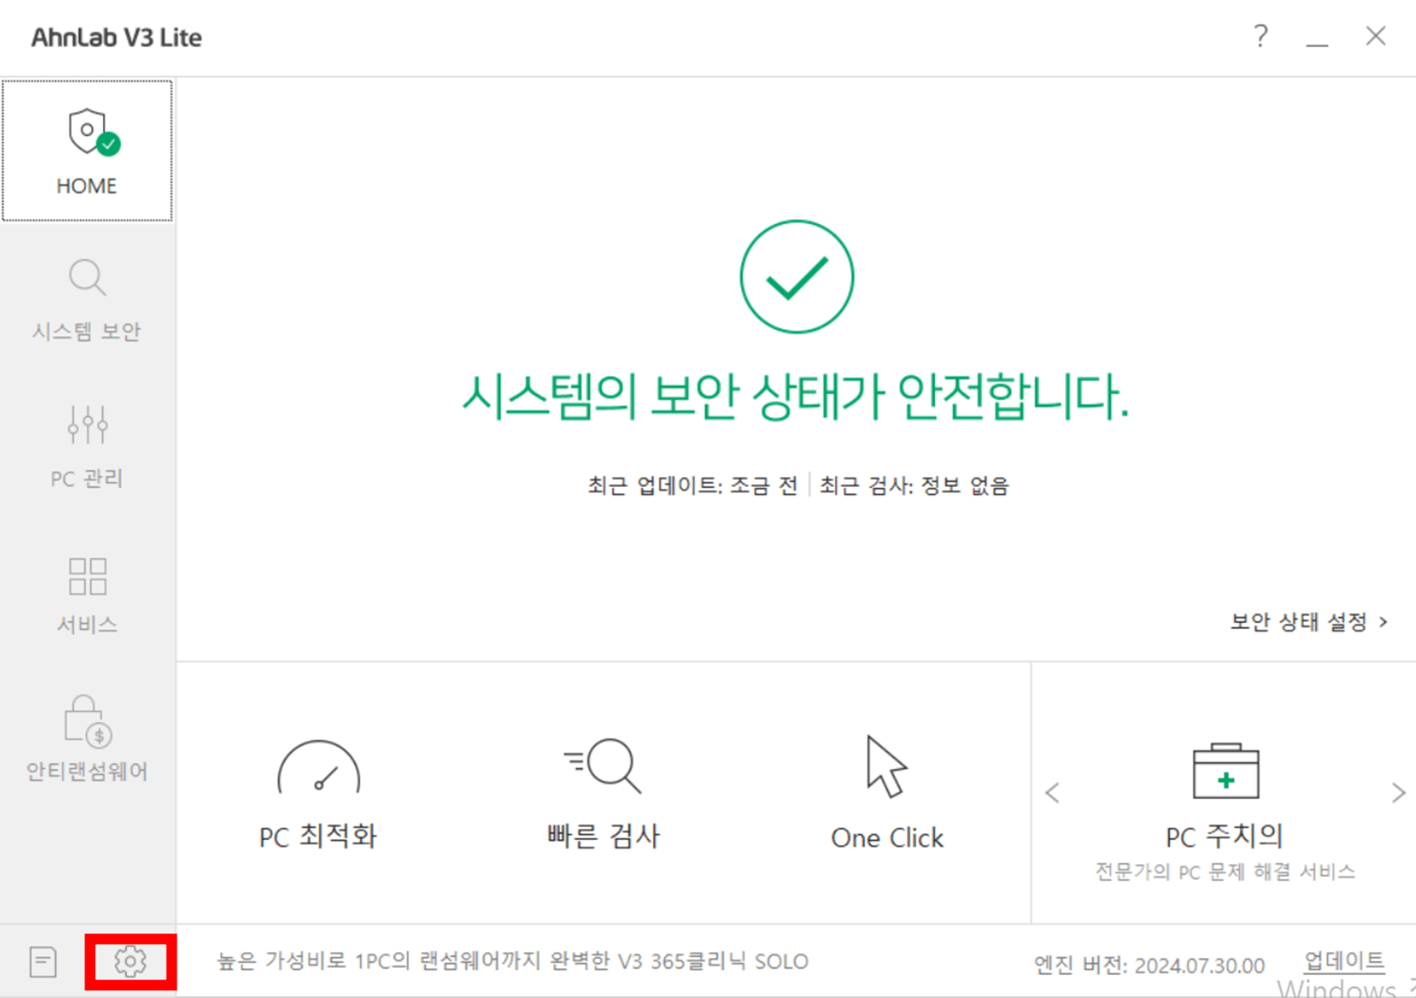Open 보안 상태 설정 link
The height and width of the screenshot is (998, 1416).
click(x=1310, y=622)
